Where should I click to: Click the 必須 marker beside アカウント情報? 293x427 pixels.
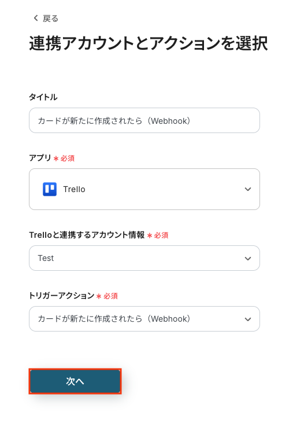click(161, 235)
